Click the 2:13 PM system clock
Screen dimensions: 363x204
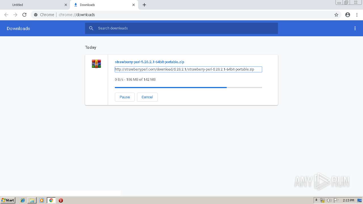click(348, 200)
